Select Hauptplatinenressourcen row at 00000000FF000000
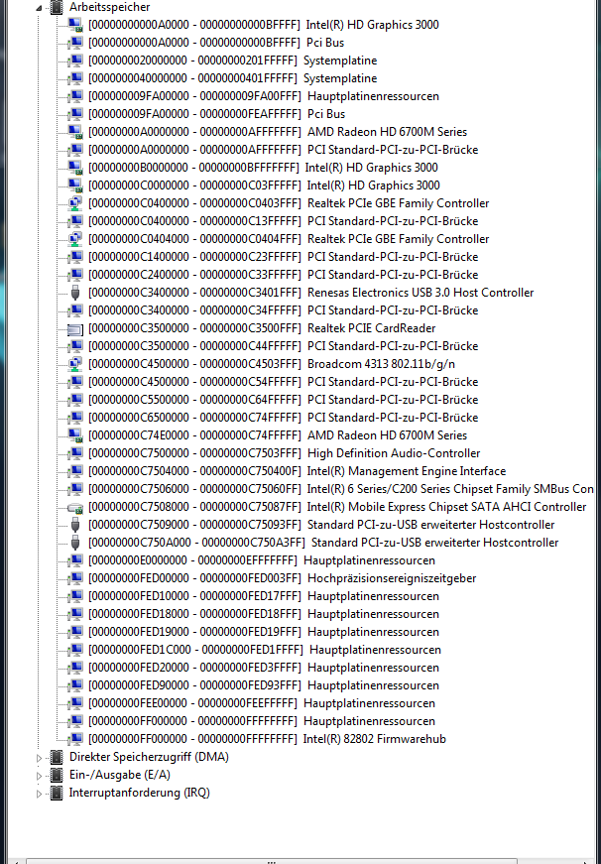 [262, 721]
